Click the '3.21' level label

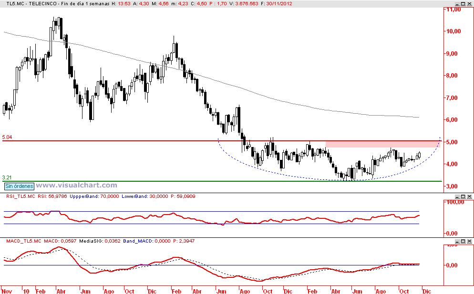point(7,177)
